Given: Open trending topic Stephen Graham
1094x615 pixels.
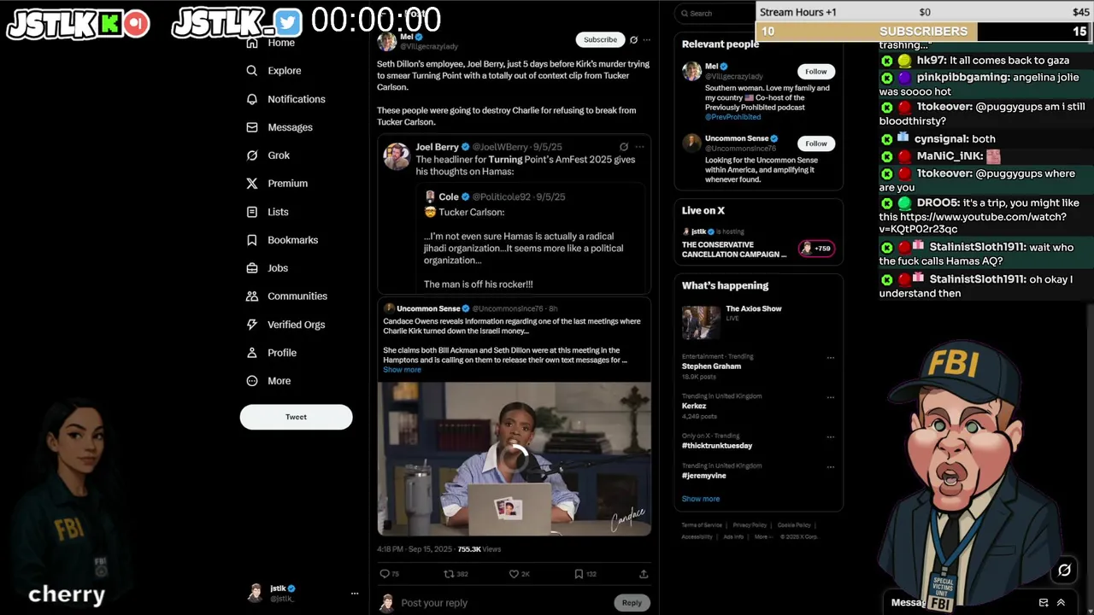Looking at the screenshot, I should (x=711, y=366).
